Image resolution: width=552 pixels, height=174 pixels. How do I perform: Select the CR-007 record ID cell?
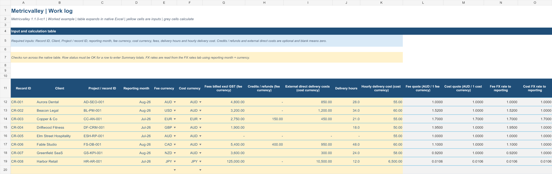(23, 153)
